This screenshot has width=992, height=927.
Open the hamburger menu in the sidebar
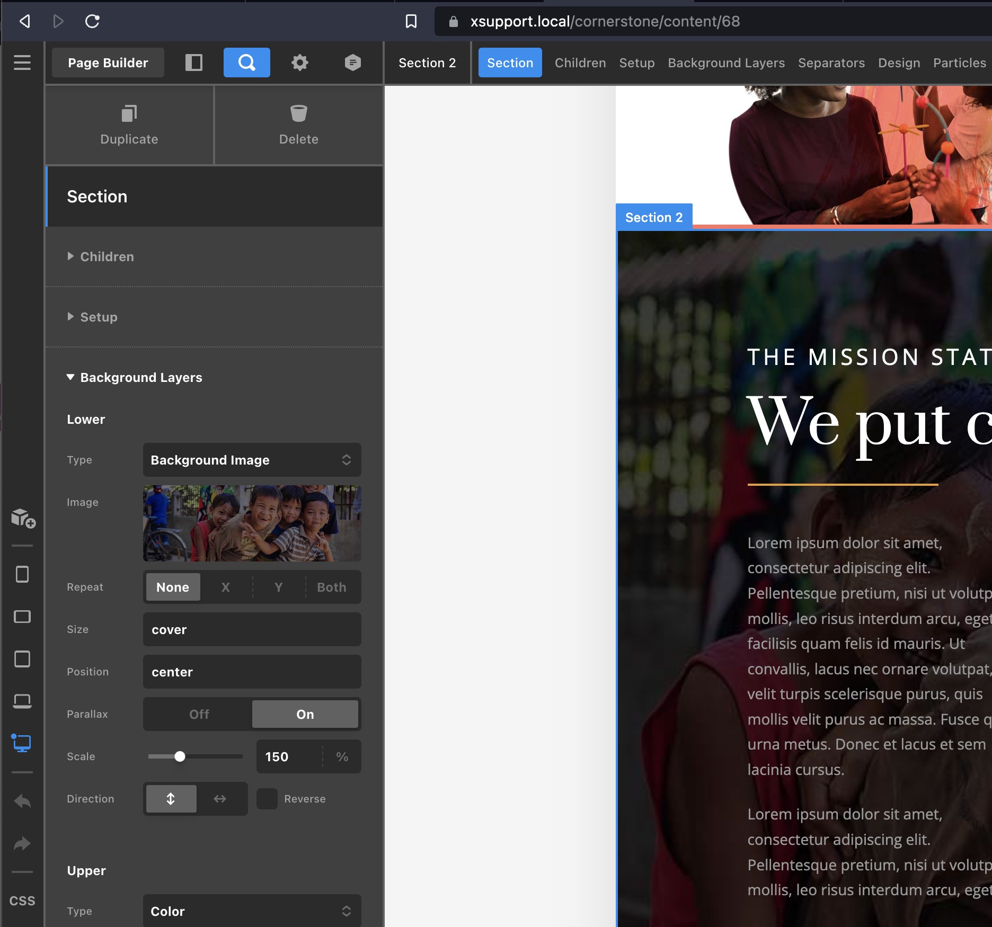[x=22, y=63]
